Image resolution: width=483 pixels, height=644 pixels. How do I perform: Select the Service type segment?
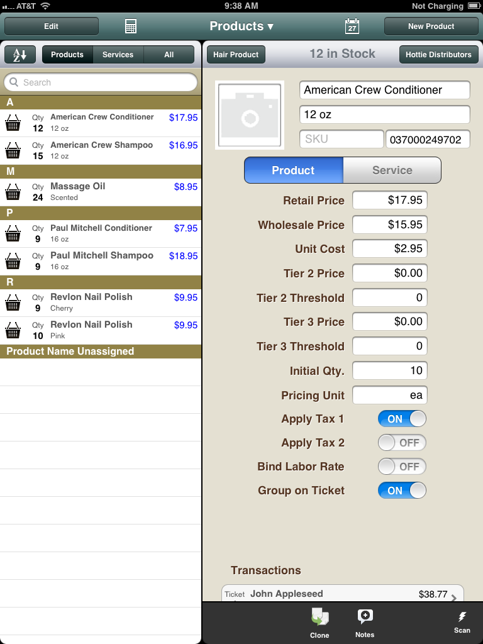pyautogui.click(x=392, y=170)
